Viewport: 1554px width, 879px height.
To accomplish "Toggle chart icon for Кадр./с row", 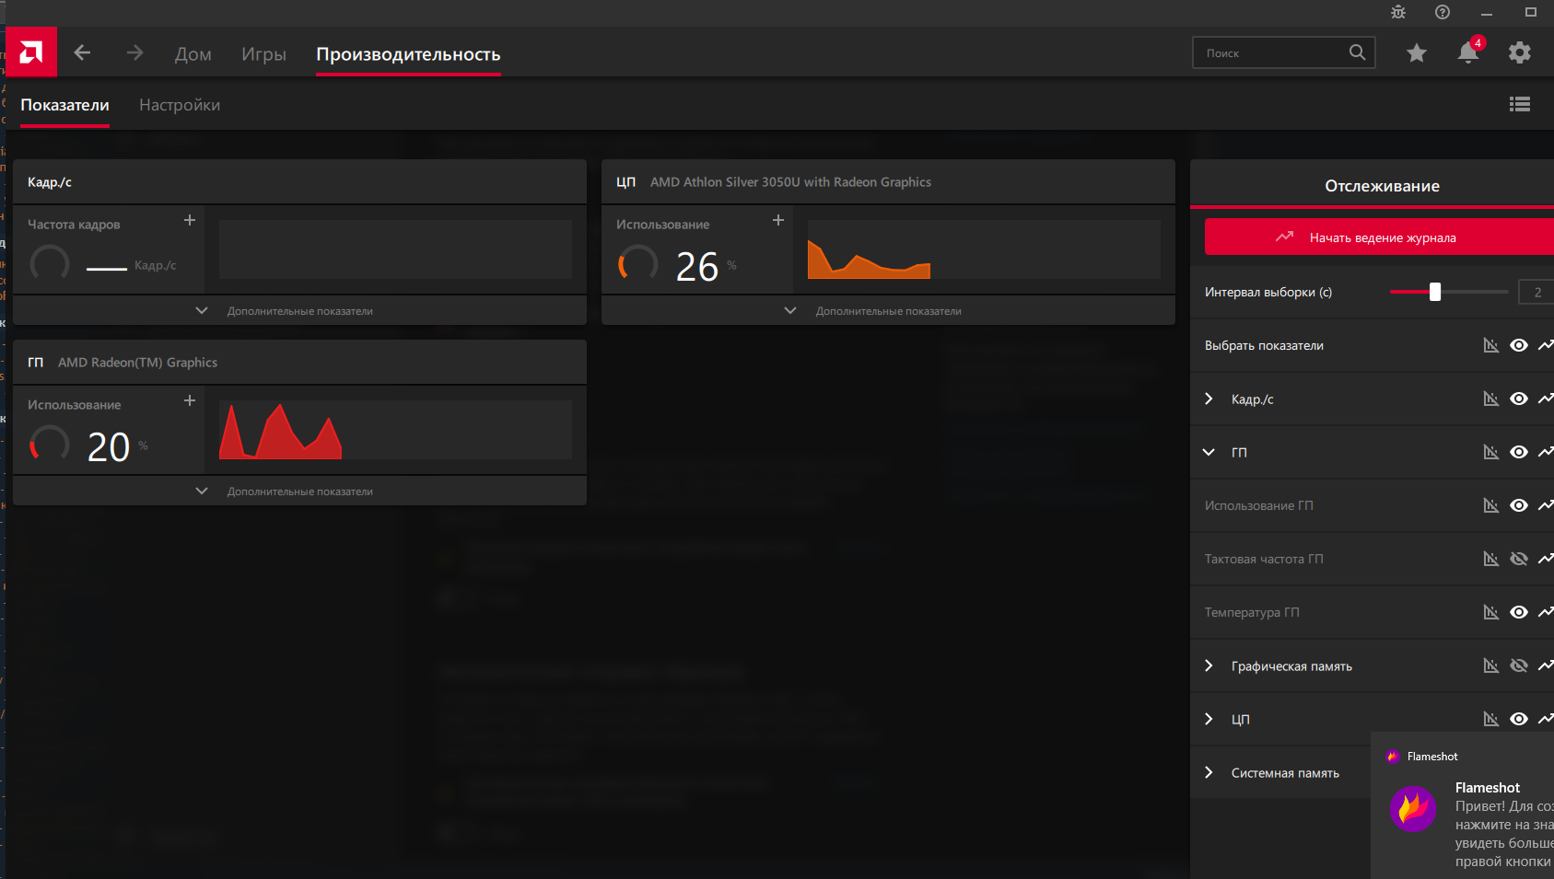I will [1491, 399].
